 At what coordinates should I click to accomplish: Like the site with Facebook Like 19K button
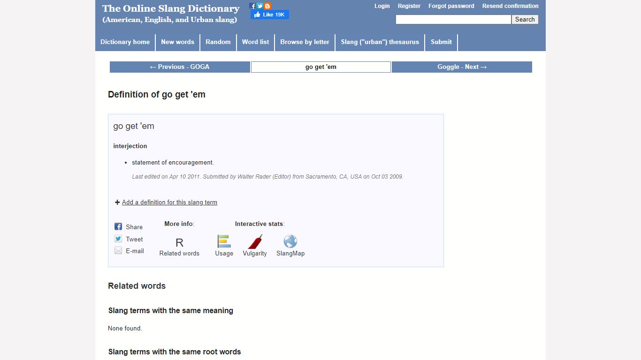[x=270, y=15]
